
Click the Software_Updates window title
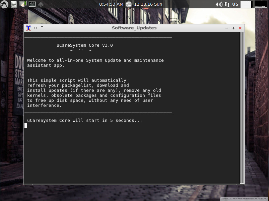click(134, 28)
